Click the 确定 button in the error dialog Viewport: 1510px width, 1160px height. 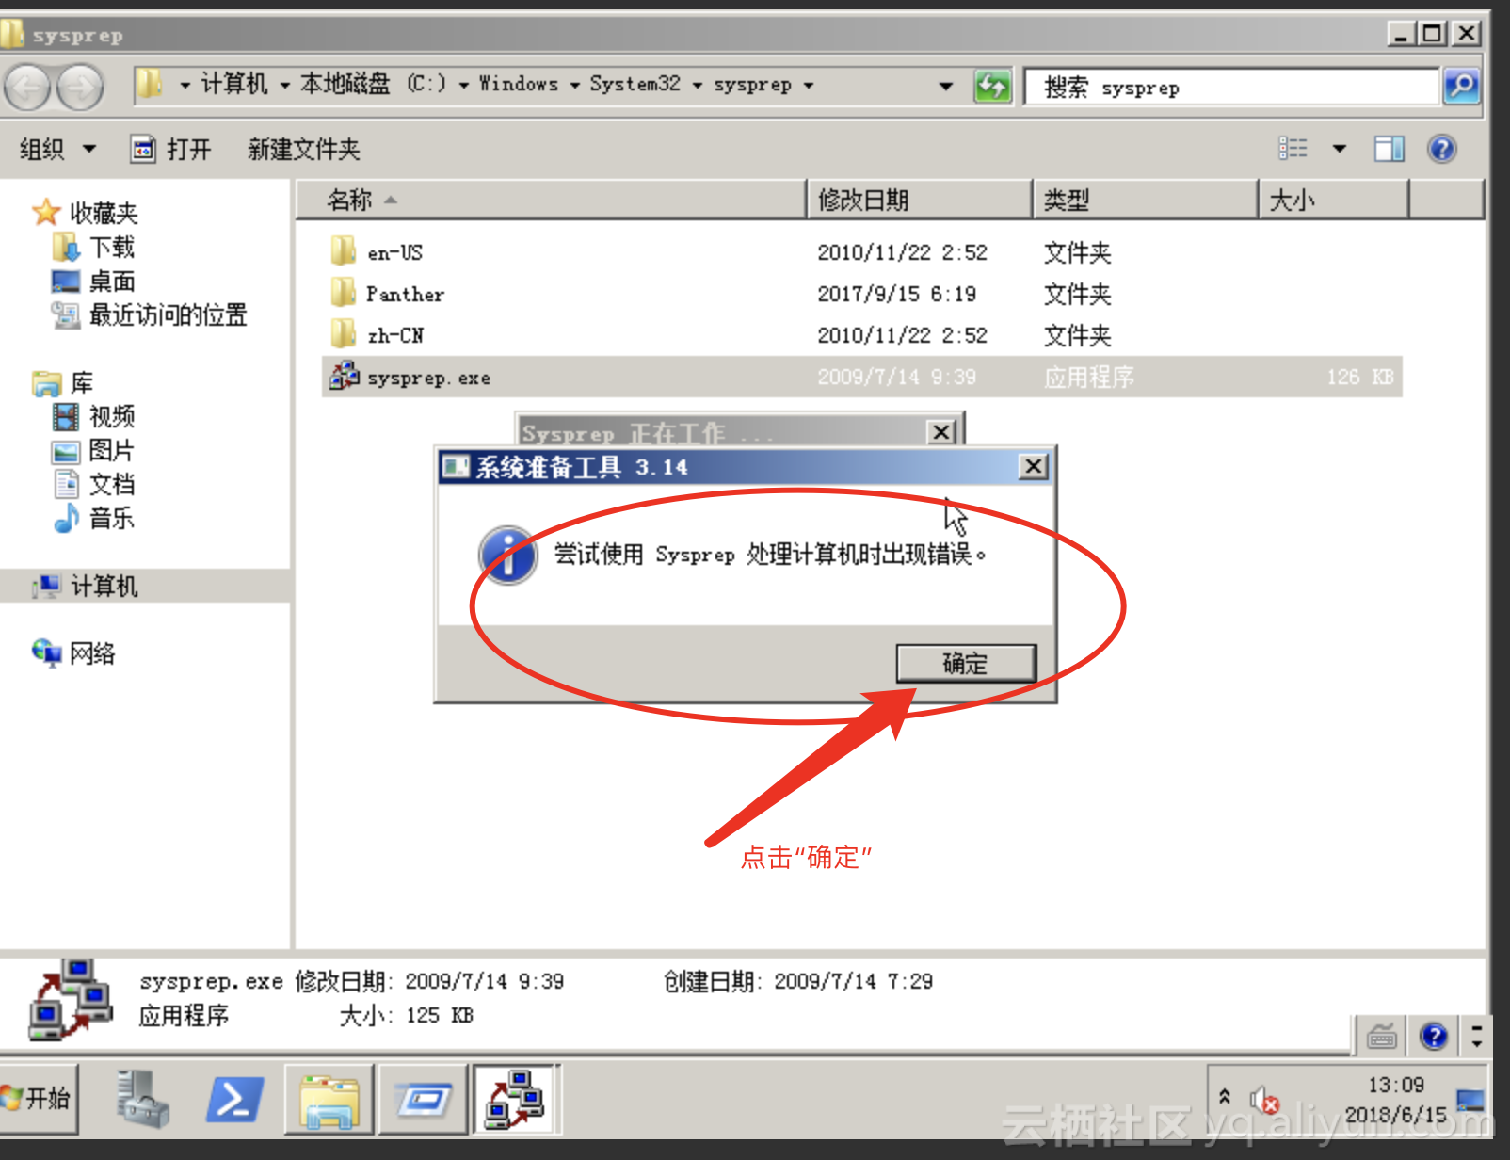(x=966, y=663)
